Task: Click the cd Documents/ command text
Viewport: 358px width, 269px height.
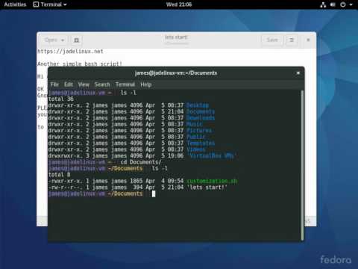Action: click(141, 162)
